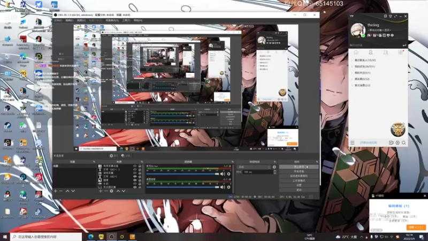Open the scene transition gear settings
The image size is (428, 241).
274,167
